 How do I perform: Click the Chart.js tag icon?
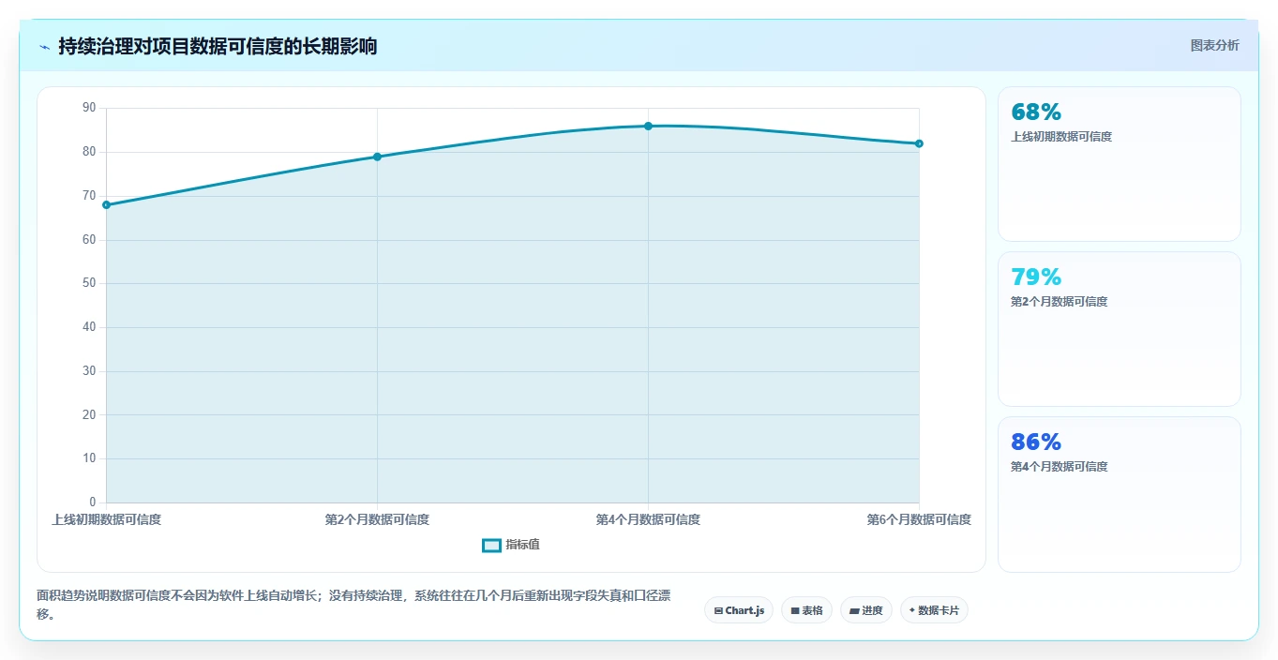tap(718, 610)
